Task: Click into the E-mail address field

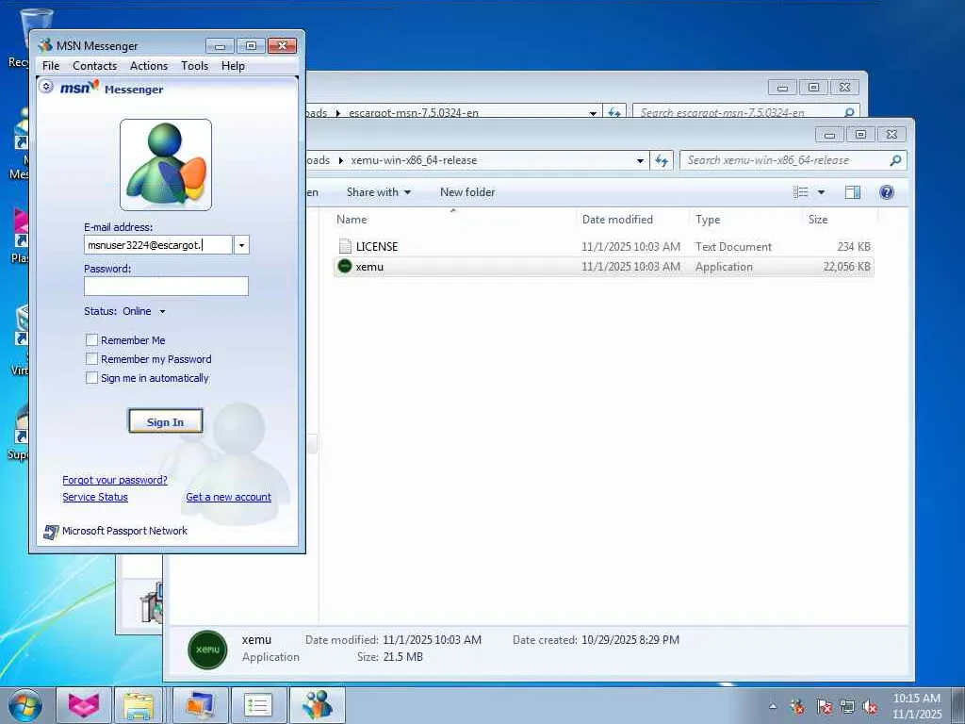Action: click(x=158, y=245)
